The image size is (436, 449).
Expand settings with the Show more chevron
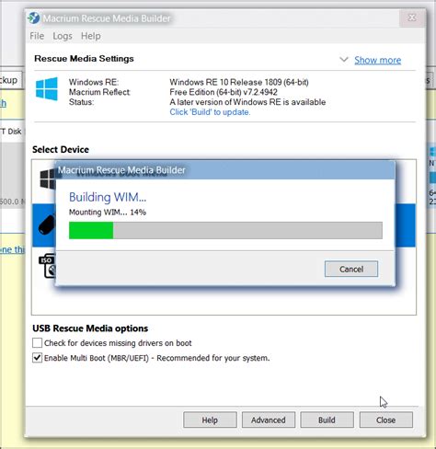click(344, 59)
